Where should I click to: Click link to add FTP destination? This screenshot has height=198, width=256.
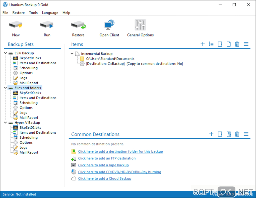107,158
